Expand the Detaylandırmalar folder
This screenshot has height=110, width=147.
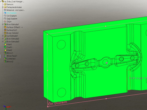click(x=3, y=7)
